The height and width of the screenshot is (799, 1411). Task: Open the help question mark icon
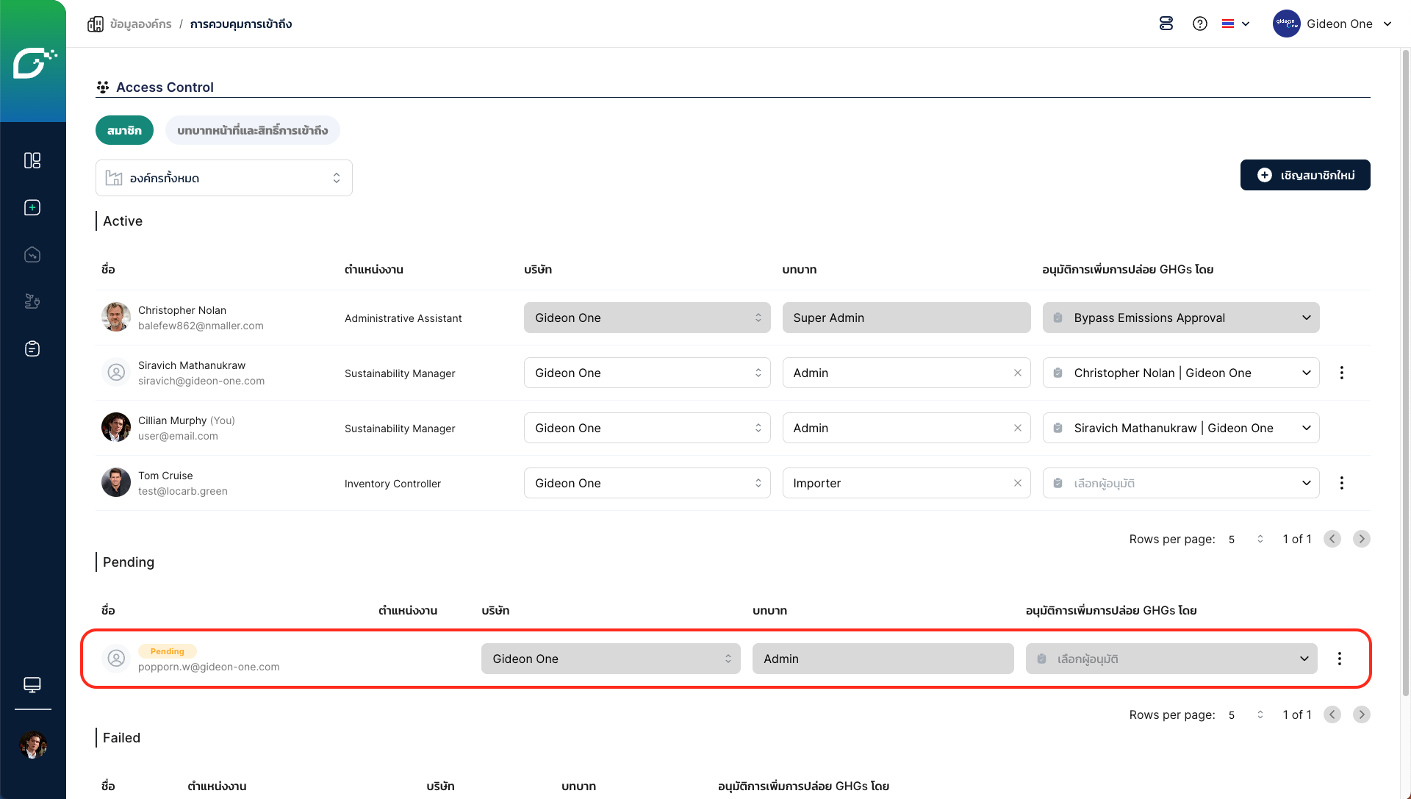(1200, 24)
